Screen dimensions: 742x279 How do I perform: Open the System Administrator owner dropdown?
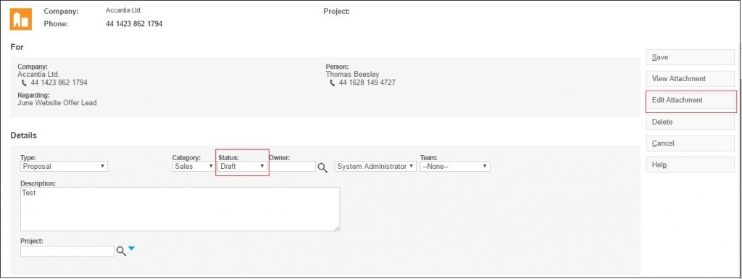(x=375, y=167)
